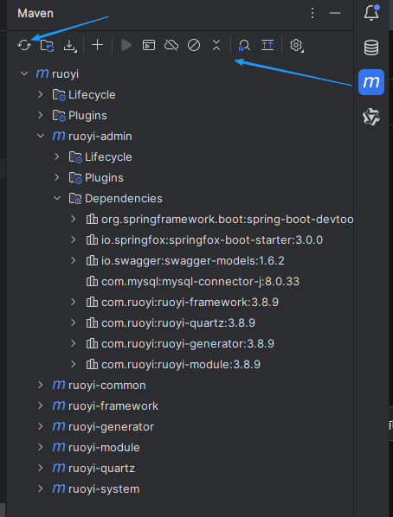Collapse the Dependencies folder
This screenshot has width=393, height=517.
[57, 199]
